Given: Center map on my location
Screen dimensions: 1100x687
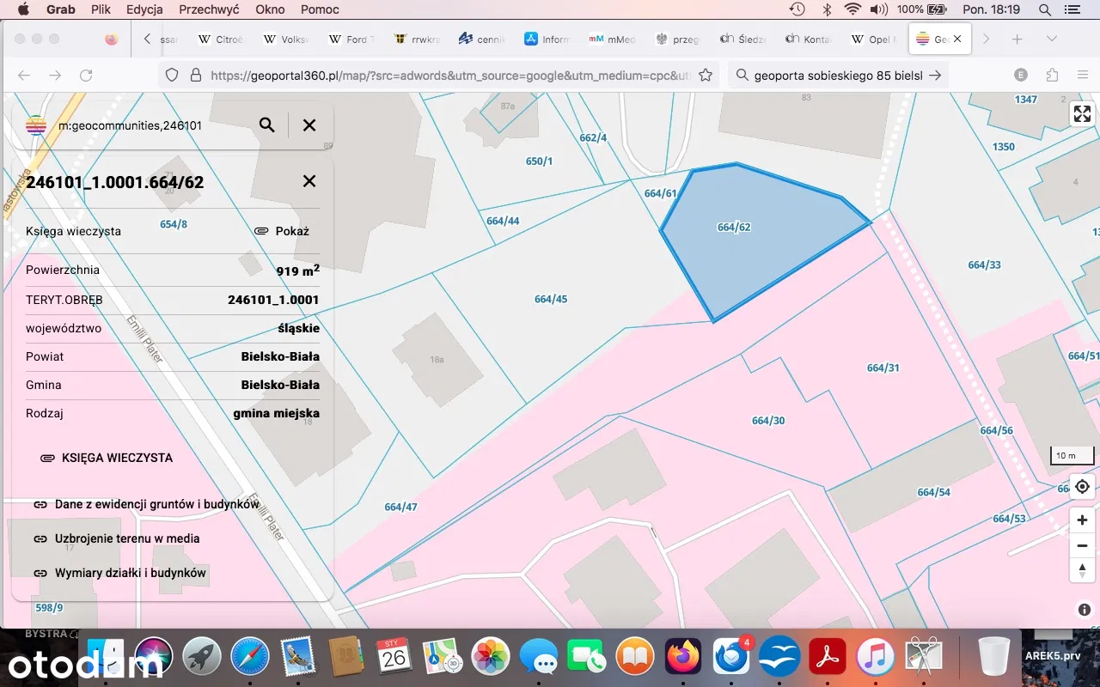Looking at the screenshot, I should (1082, 487).
